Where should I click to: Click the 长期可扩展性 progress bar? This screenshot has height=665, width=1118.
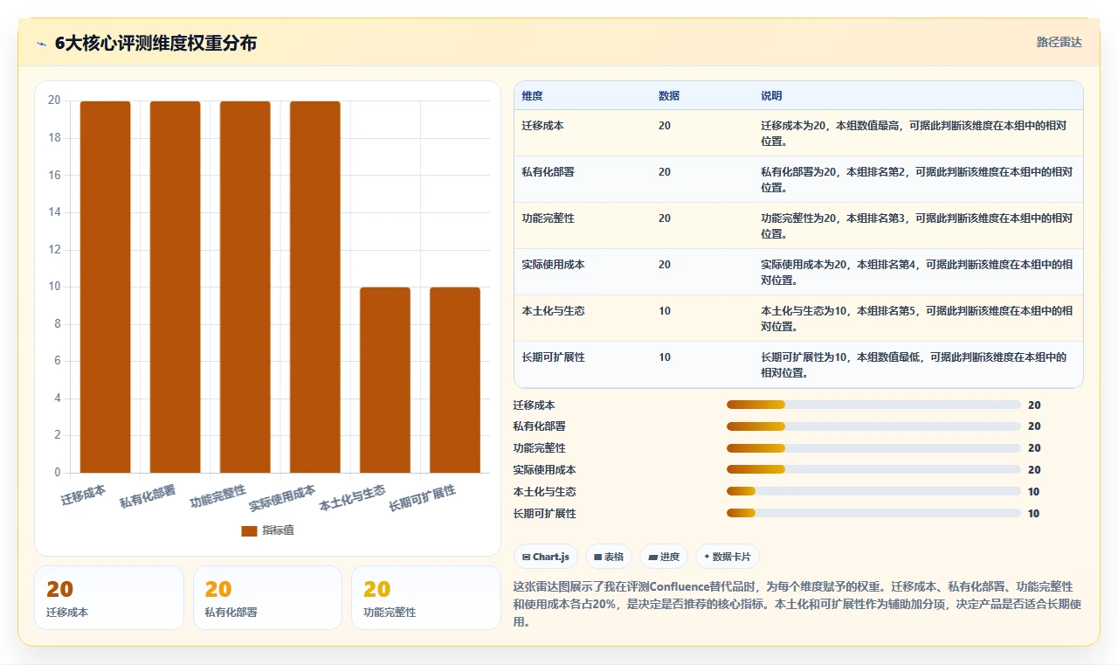click(873, 514)
